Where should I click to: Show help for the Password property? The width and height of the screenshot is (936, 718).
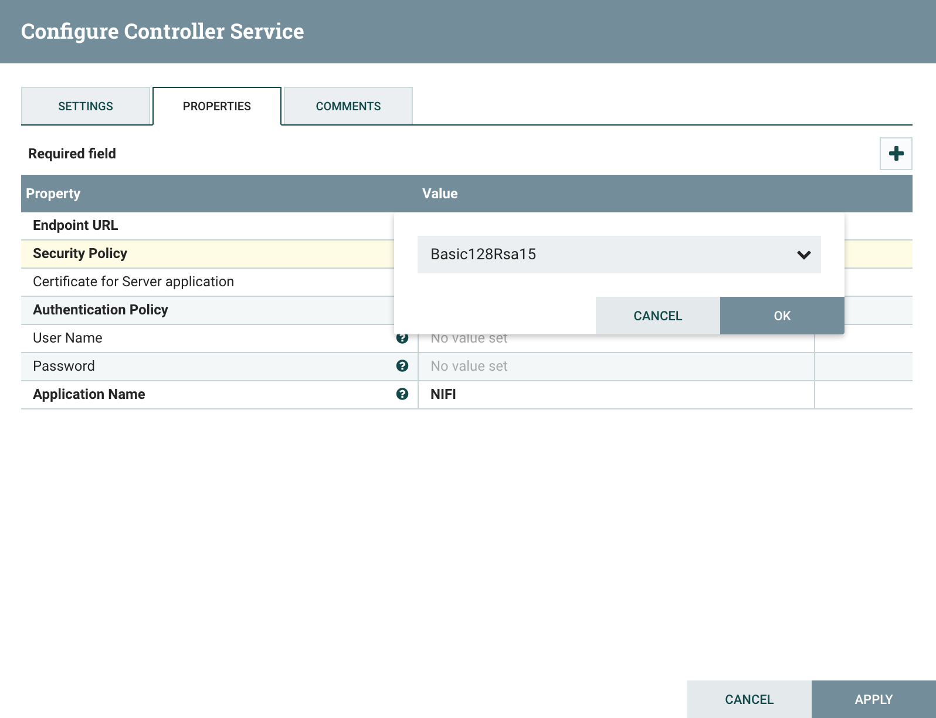402,366
